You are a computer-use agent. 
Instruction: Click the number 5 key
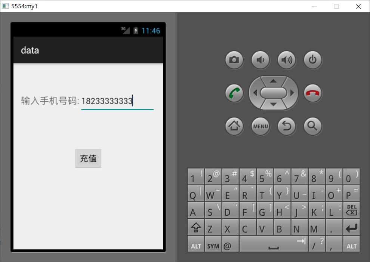click(265, 176)
